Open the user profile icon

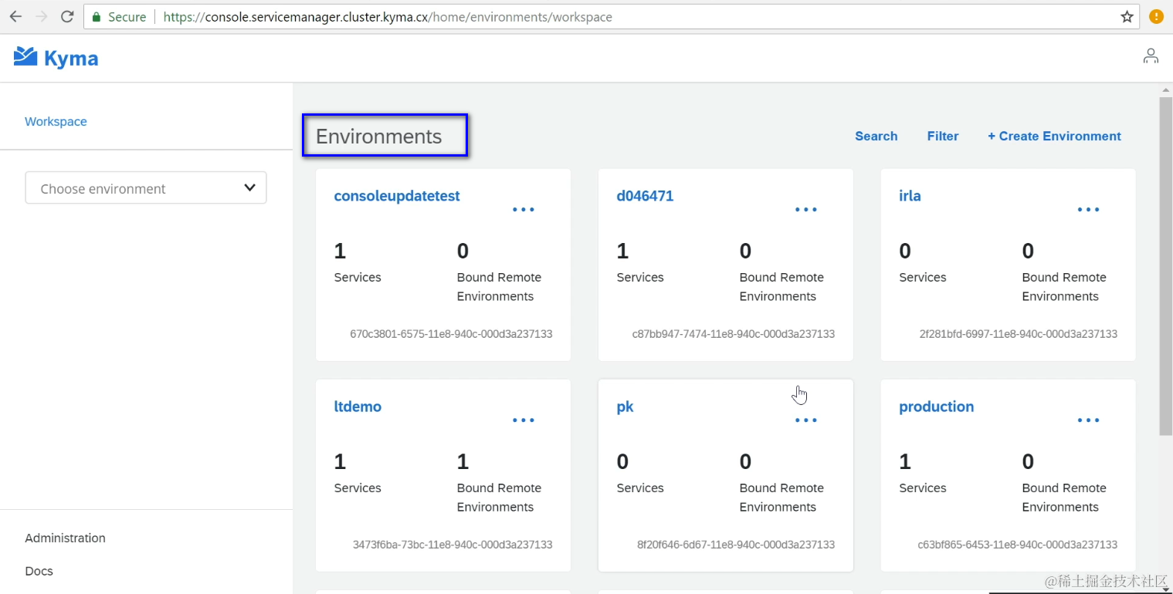click(1151, 56)
